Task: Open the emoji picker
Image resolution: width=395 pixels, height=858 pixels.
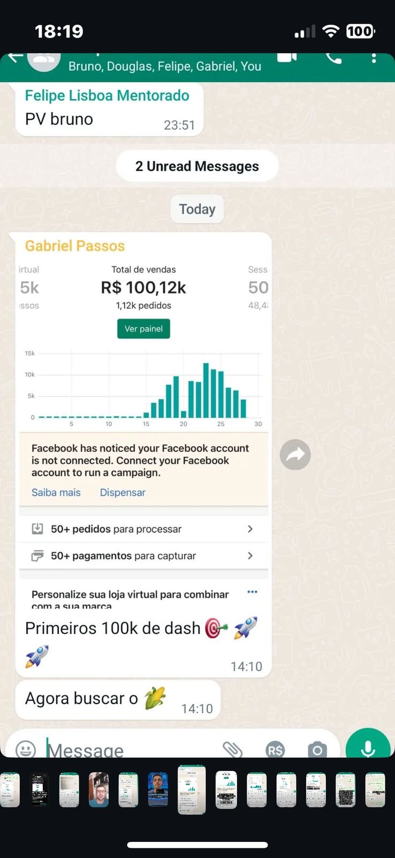Action: [26, 749]
